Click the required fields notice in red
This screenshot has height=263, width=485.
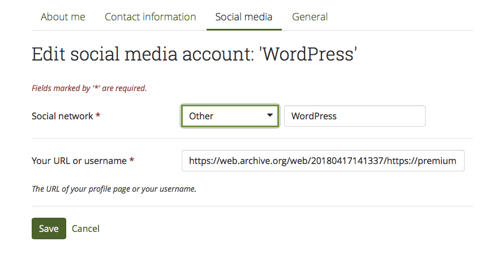89,88
